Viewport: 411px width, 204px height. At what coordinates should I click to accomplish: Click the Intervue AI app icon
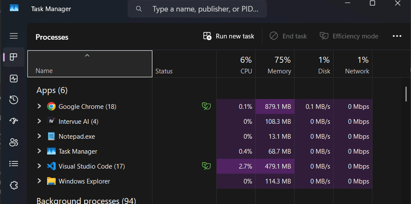(51, 121)
